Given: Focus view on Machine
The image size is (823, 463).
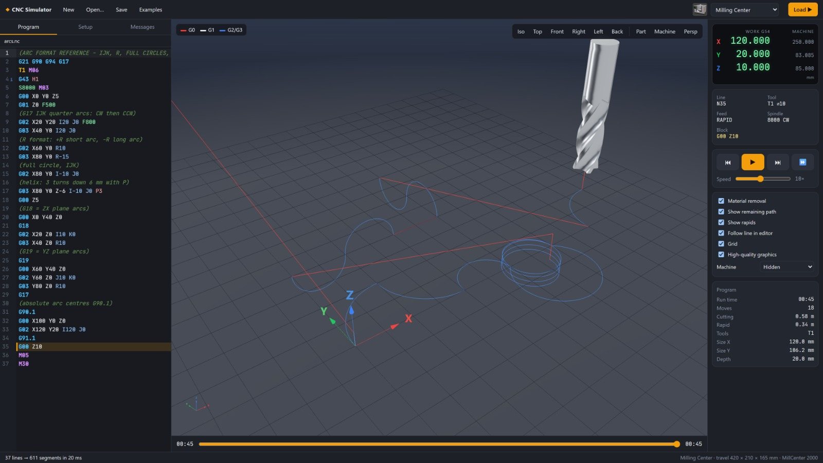Looking at the screenshot, I should [665, 31].
